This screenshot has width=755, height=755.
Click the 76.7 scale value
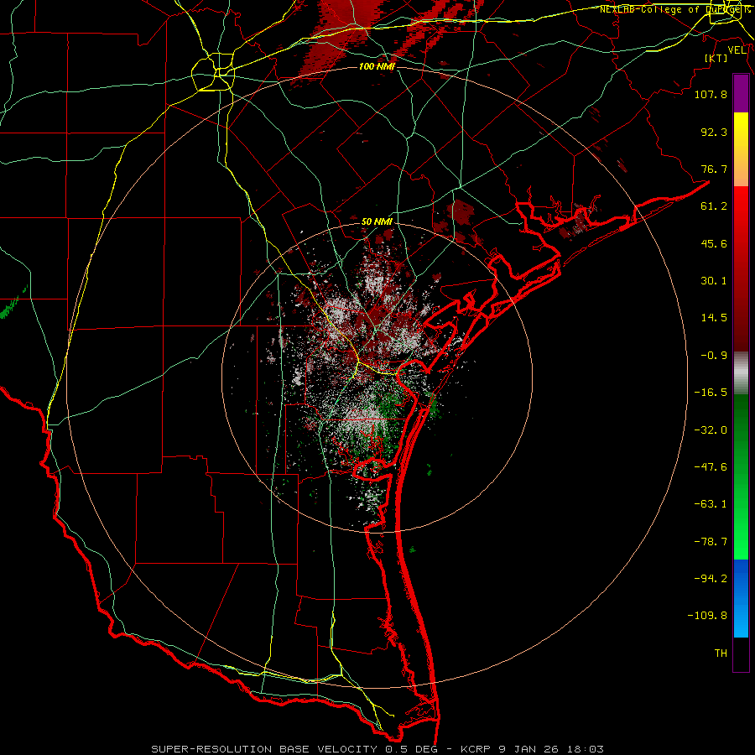714,169
